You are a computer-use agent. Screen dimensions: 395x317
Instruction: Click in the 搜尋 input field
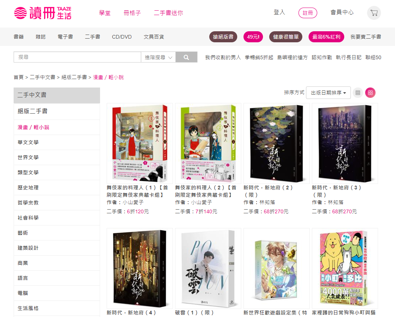pos(77,57)
